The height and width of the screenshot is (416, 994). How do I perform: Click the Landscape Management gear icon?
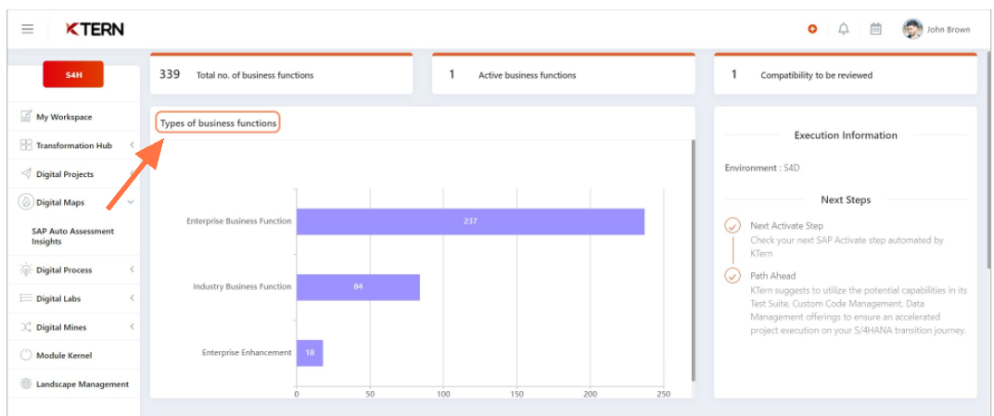(x=26, y=384)
